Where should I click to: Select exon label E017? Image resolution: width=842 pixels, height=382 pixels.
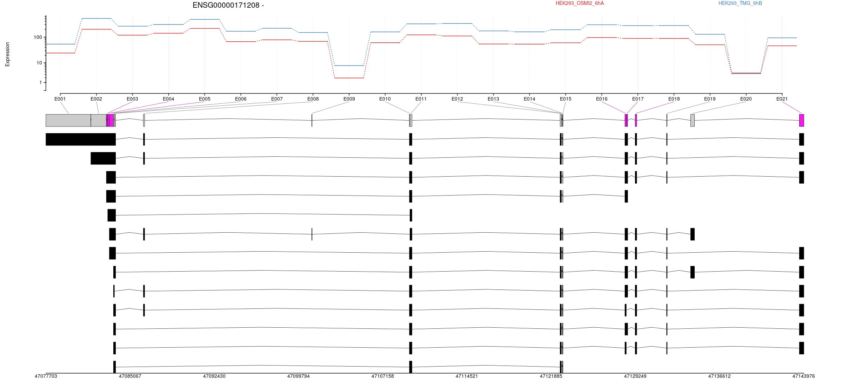(x=638, y=99)
